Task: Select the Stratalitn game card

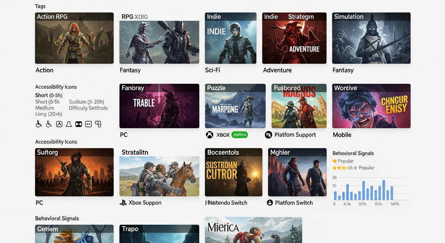Action: (x=159, y=172)
